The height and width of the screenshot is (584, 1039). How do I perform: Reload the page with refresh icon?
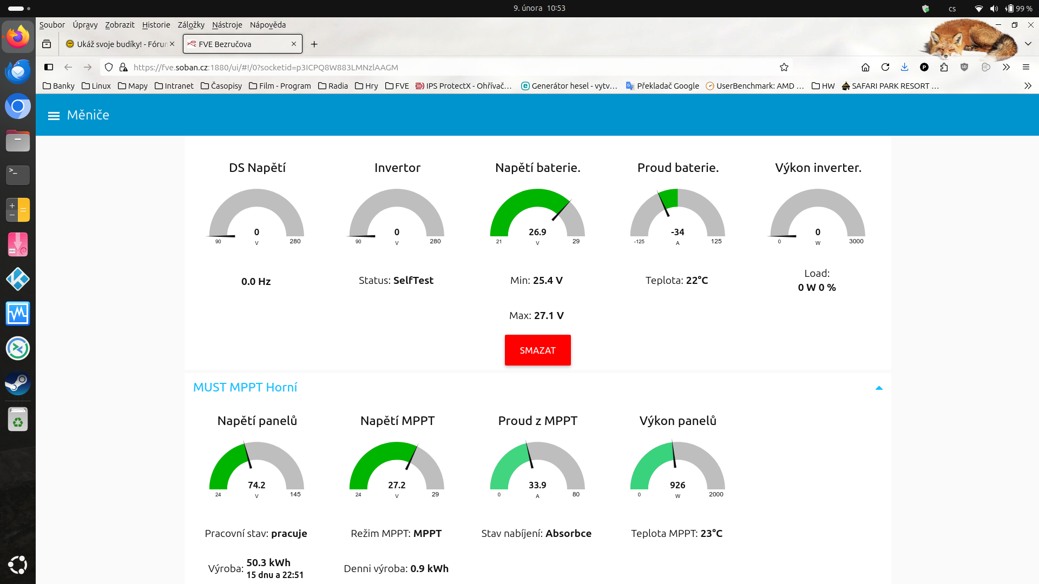pyautogui.click(x=885, y=67)
